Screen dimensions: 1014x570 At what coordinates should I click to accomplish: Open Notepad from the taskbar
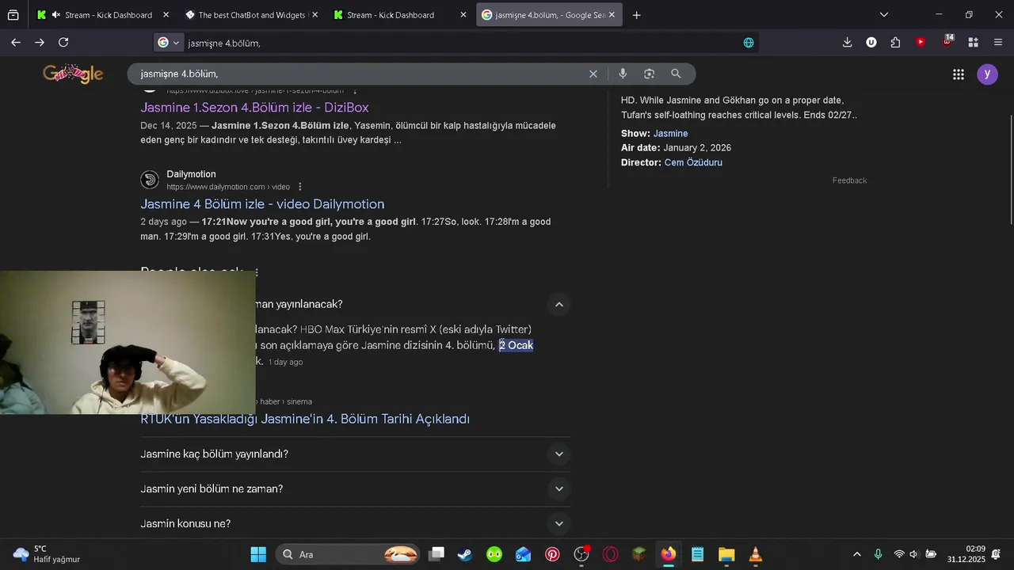point(697,554)
